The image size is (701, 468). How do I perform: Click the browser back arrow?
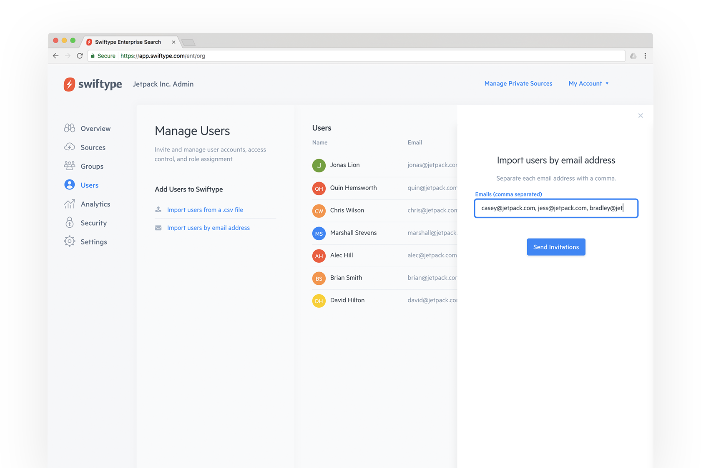pyautogui.click(x=55, y=56)
